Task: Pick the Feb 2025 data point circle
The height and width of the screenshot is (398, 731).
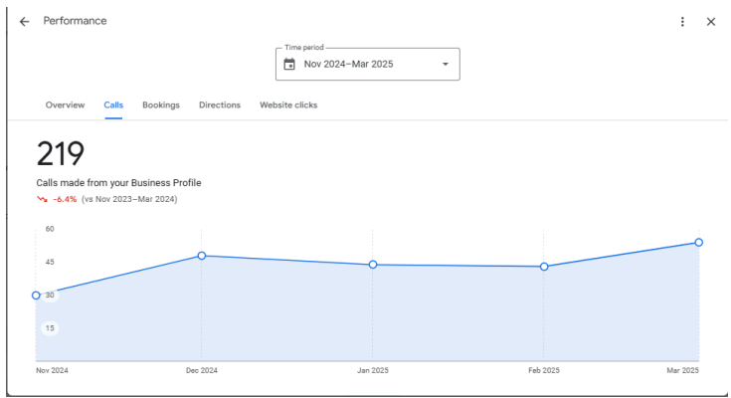Action: [544, 267]
